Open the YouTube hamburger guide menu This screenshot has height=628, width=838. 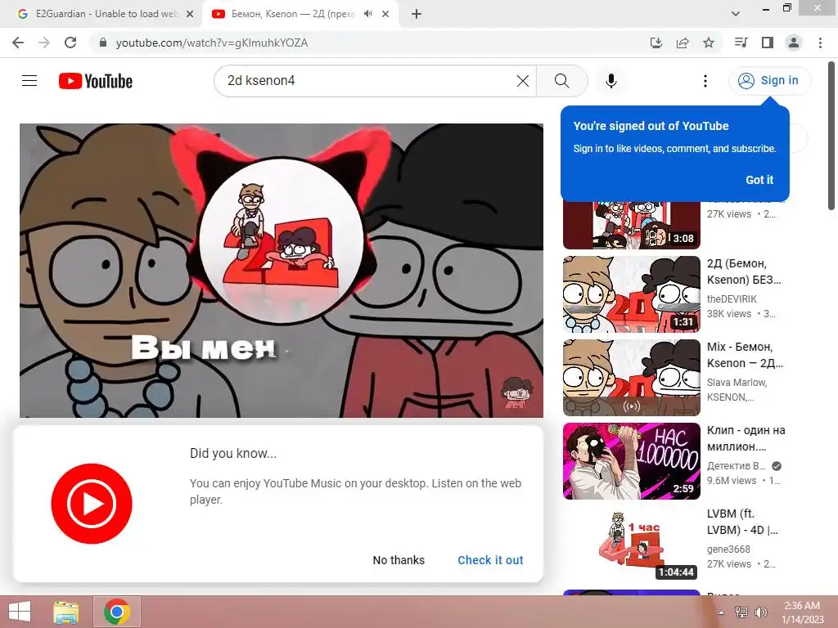(x=29, y=81)
